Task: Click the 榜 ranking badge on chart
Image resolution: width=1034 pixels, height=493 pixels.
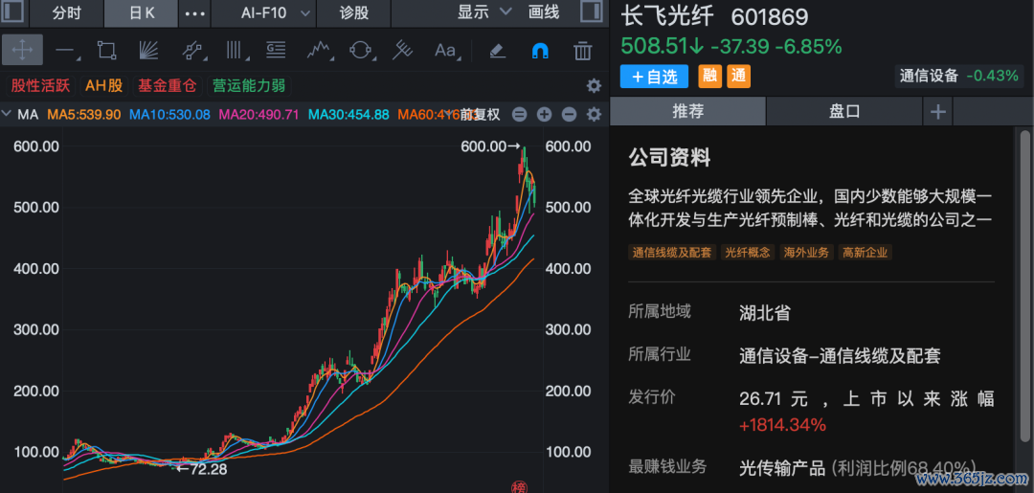Action: click(x=520, y=486)
